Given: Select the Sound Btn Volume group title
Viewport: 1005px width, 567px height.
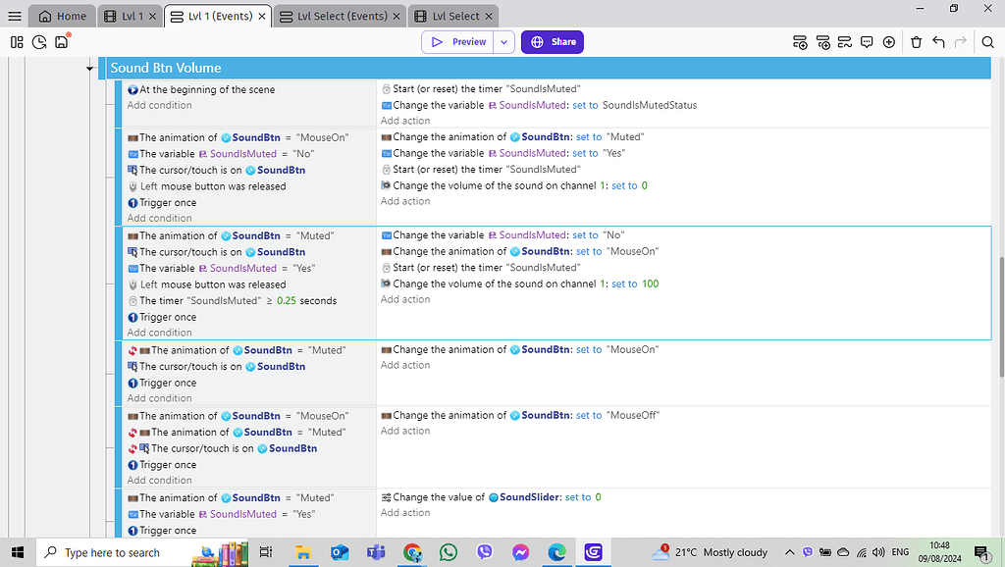Looking at the screenshot, I should 165,68.
